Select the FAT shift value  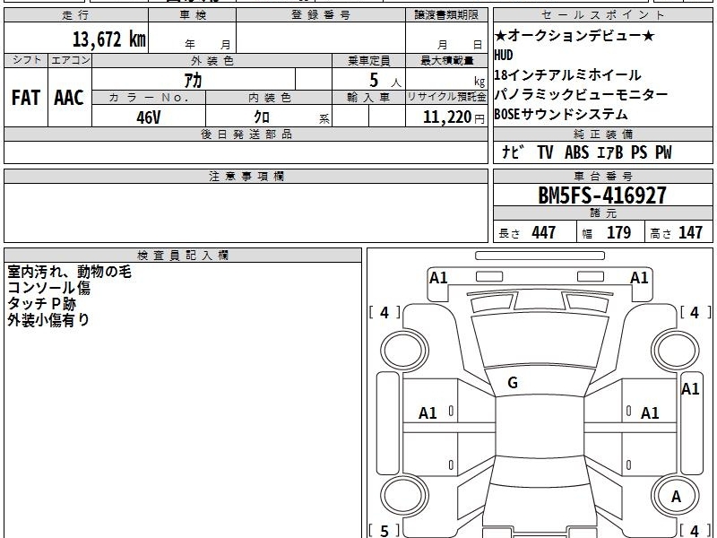pos(26,98)
